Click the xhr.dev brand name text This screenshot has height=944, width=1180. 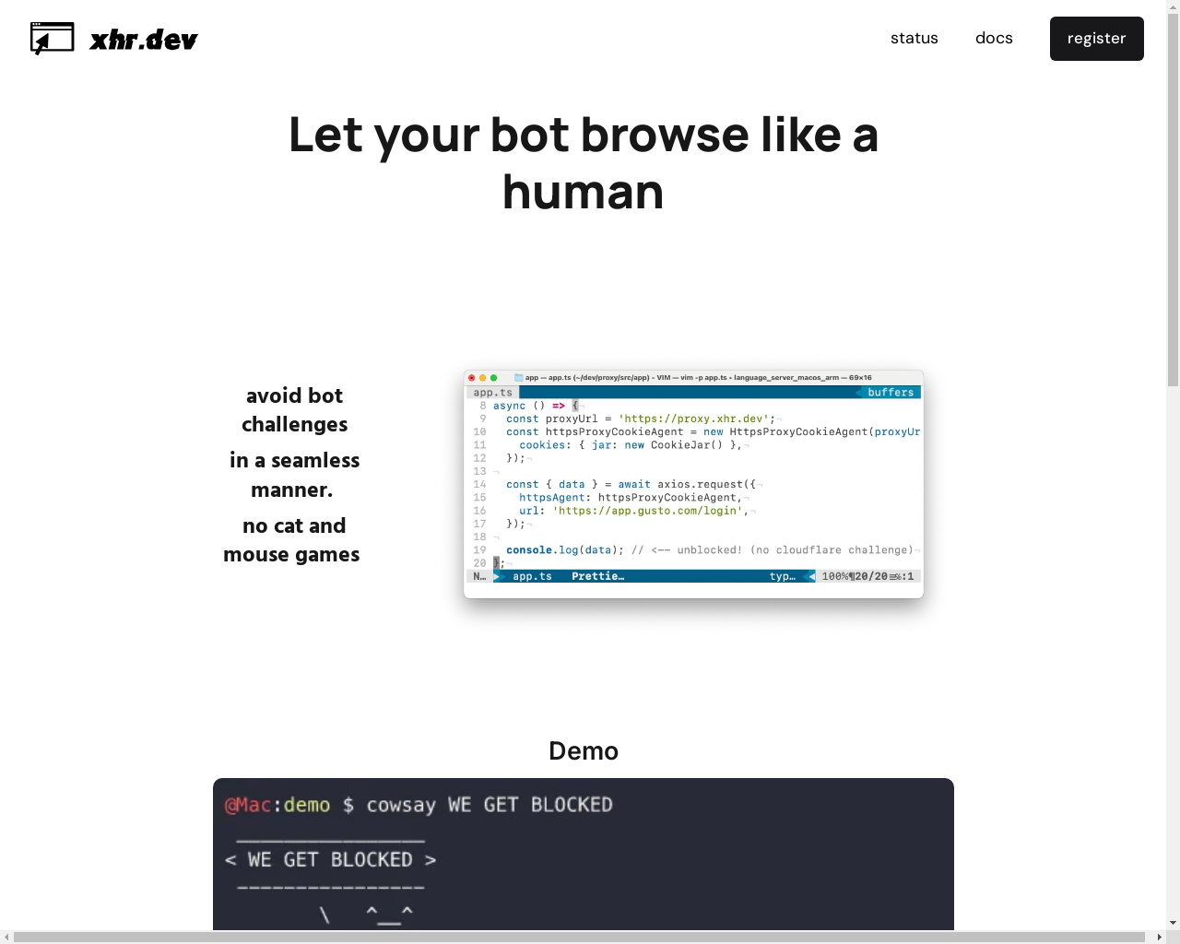click(144, 40)
